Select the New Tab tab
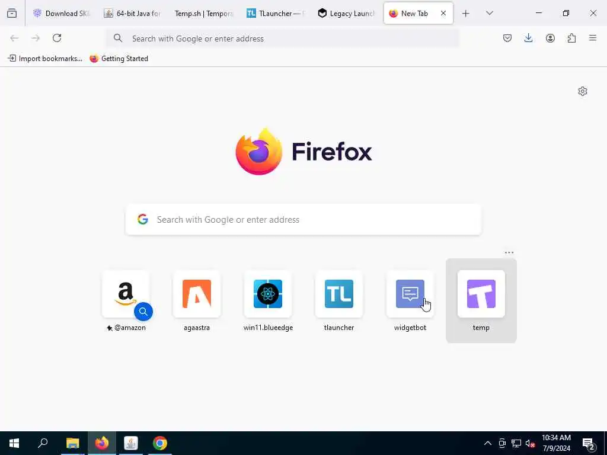 414,14
